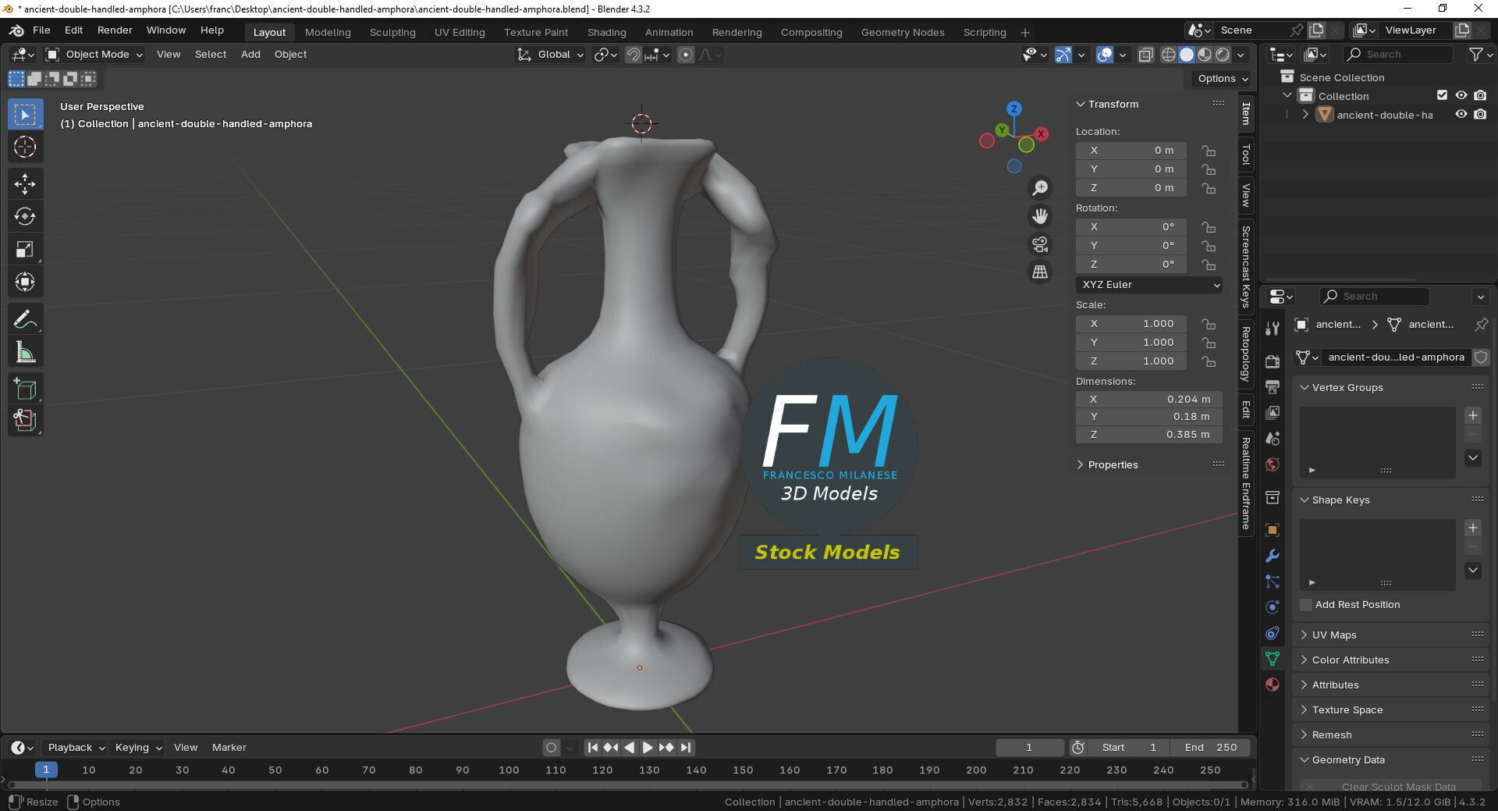Toggle viewport overlays
The height and width of the screenshot is (811, 1498).
(1104, 55)
